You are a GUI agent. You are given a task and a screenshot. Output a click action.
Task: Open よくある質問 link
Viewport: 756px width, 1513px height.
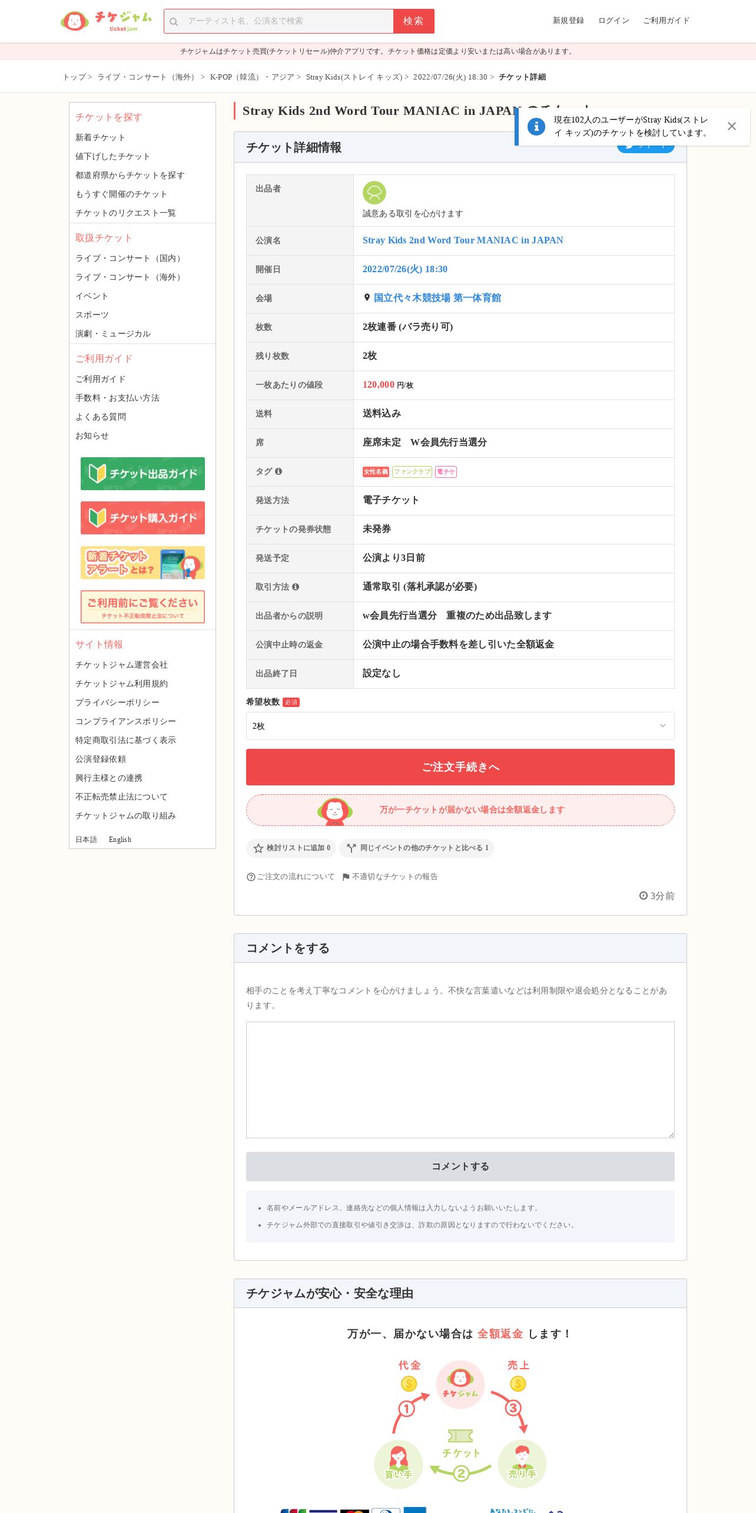[101, 417]
